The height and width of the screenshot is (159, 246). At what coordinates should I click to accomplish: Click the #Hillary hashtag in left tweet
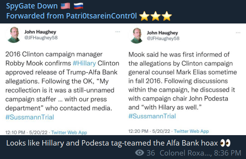(84, 63)
